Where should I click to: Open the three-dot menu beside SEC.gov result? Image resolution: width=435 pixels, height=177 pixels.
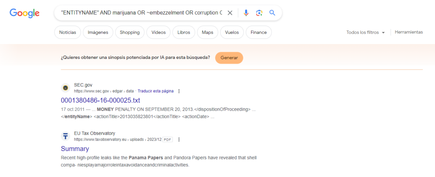pos(179,91)
